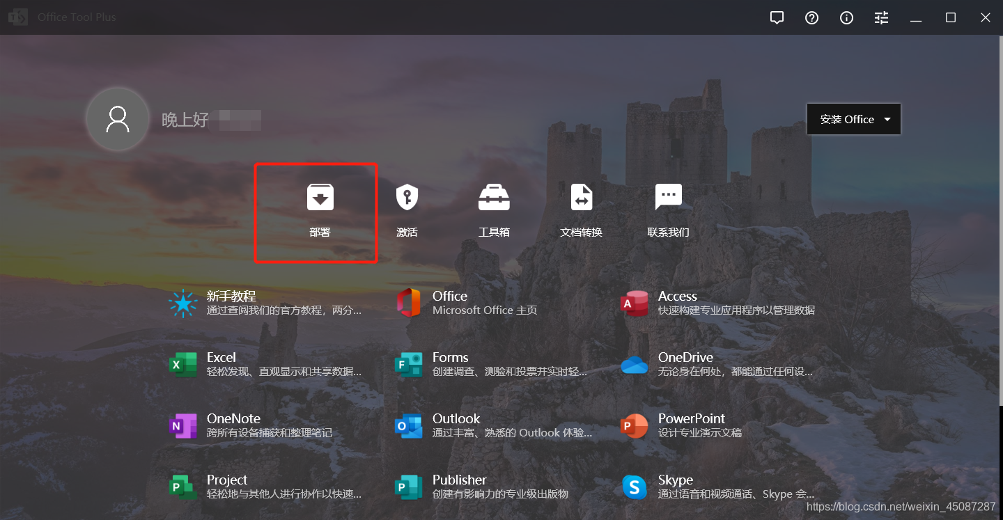Click the Excel app icon
The height and width of the screenshot is (520, 1003).
click(x=183, y=365)
